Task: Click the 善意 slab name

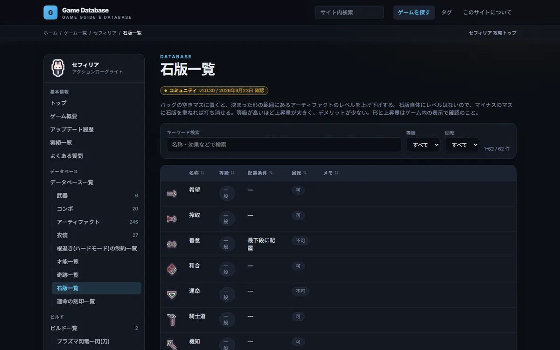Action: (195, 240)
